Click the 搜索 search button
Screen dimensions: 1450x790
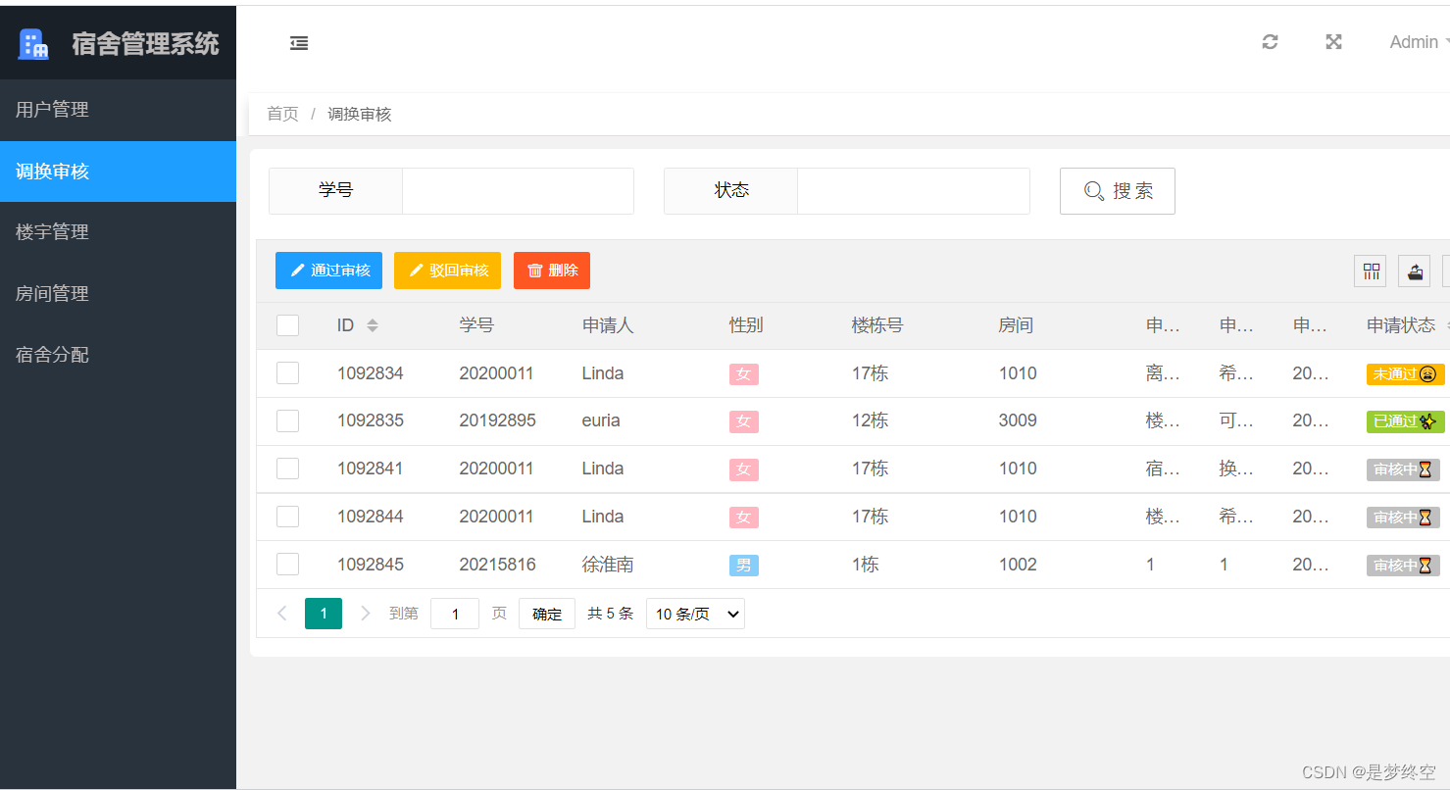click(x=1118, y=191)
